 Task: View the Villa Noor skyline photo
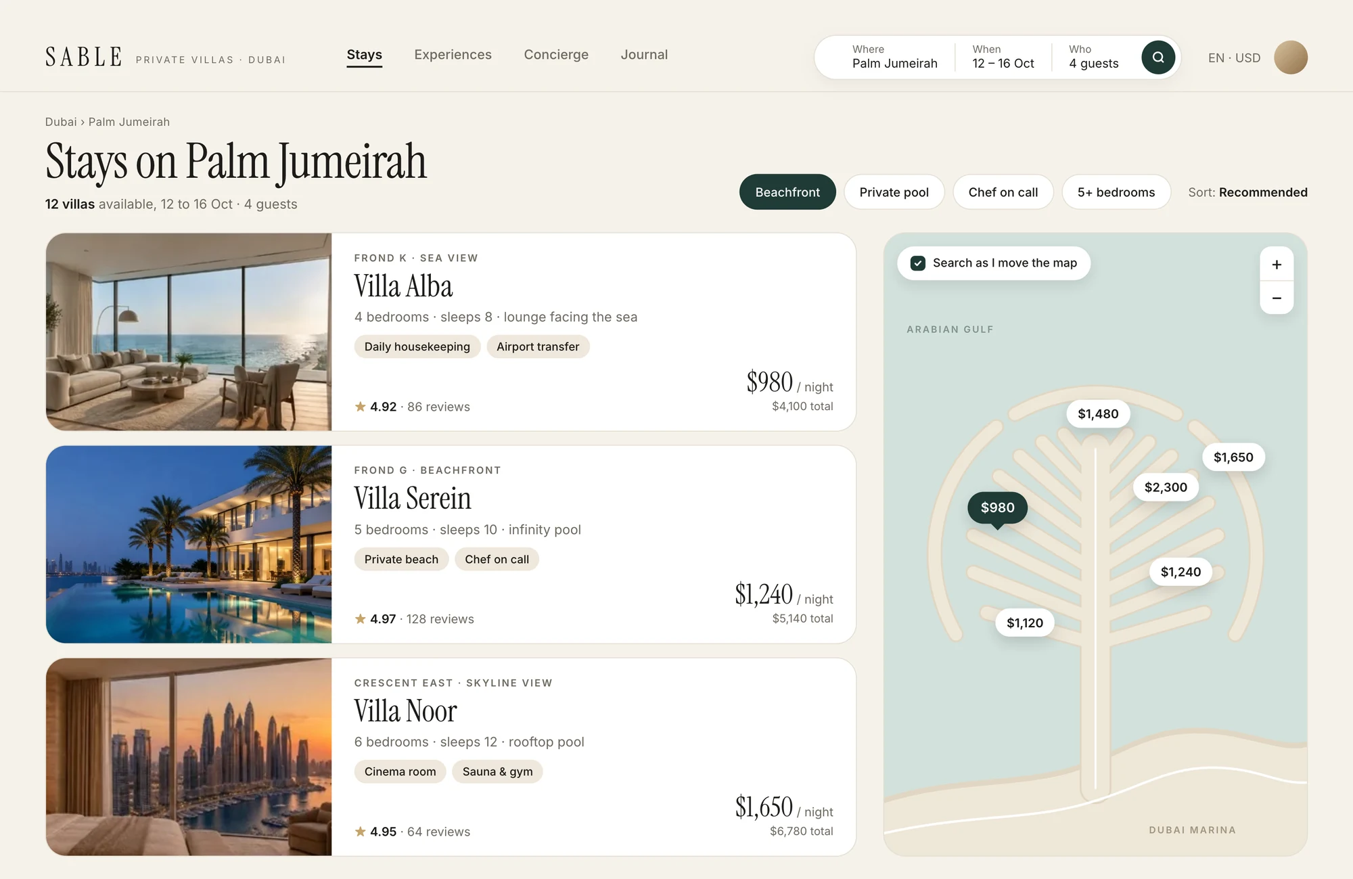click(x=189, y=757)
